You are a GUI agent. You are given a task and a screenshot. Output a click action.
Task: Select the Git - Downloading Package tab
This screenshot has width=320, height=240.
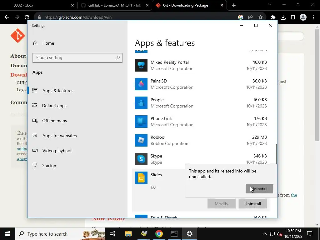click(x=189, y=5)
